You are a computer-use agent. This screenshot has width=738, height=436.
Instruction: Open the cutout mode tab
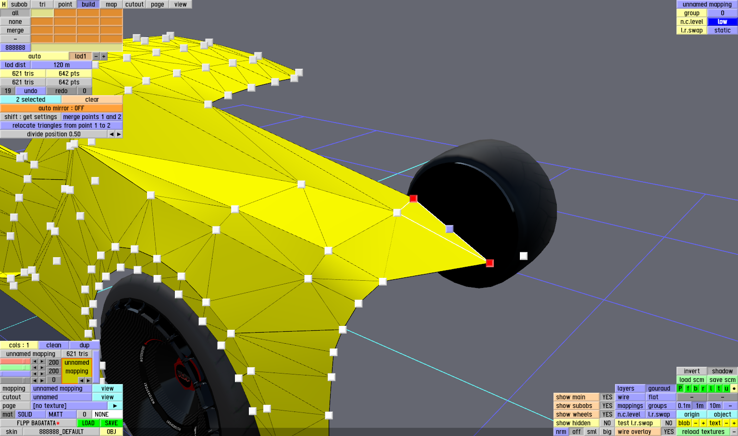click(x=135, y=4)
